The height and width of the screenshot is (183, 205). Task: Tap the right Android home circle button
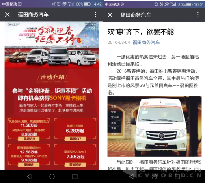[154, 177]
